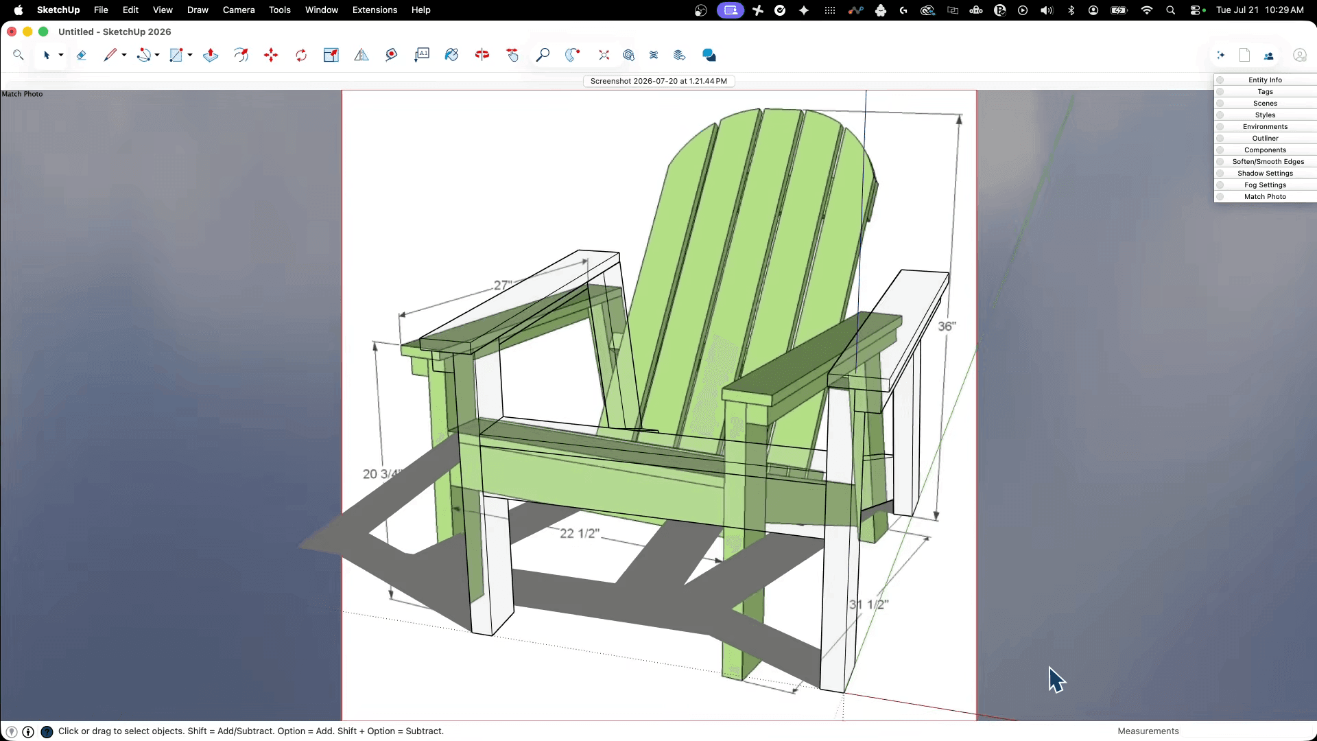Viewport: 1317px width, 741px height.
Task: Open the Extensions menu
Action: [x=375, y=10]
